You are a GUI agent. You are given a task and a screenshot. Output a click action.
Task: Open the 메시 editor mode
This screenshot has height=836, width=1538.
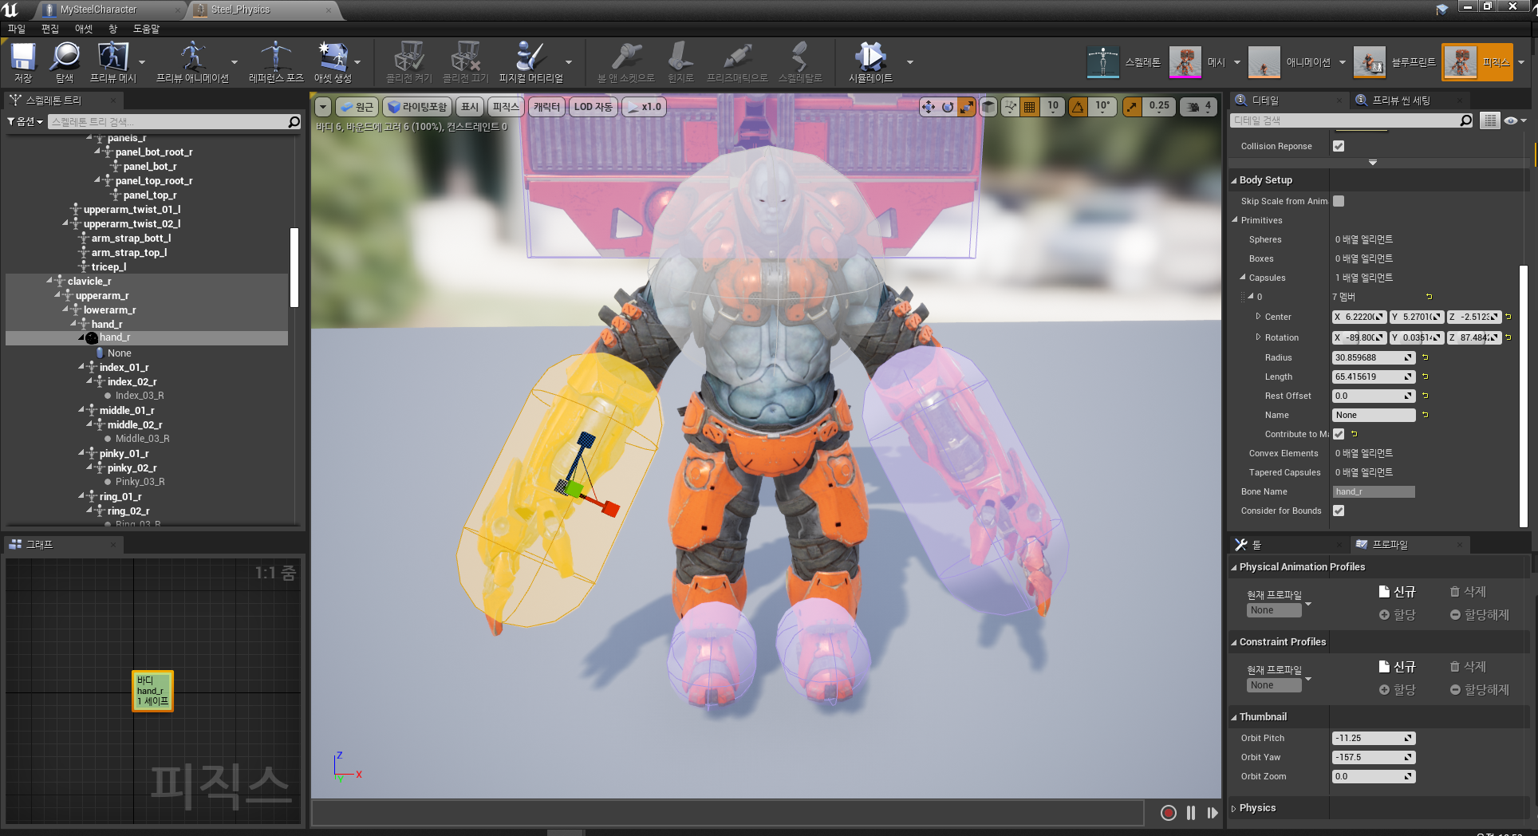coord(1197,62)
